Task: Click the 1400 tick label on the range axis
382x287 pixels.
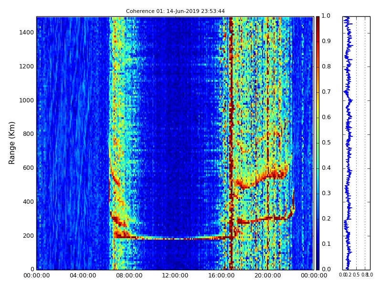Action: coord(26,33)
